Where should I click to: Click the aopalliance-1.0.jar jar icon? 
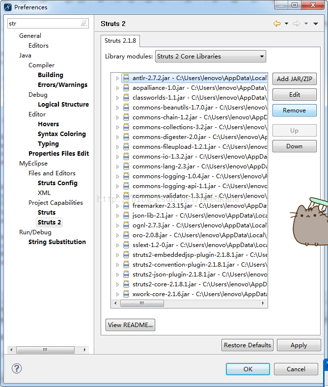tap(126, 88)
